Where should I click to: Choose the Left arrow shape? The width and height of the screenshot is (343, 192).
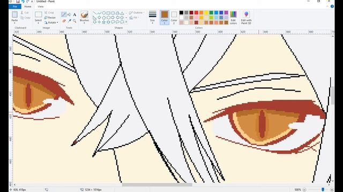(x=117, y=18)
